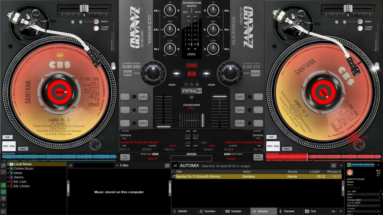Click the VirtualDJ logo on the mixer

pos(191,91)
